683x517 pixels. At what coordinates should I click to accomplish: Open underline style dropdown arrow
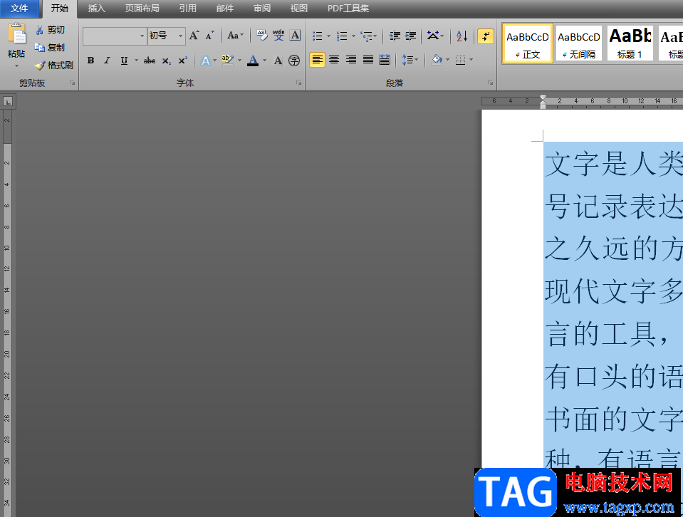point(136,61)
